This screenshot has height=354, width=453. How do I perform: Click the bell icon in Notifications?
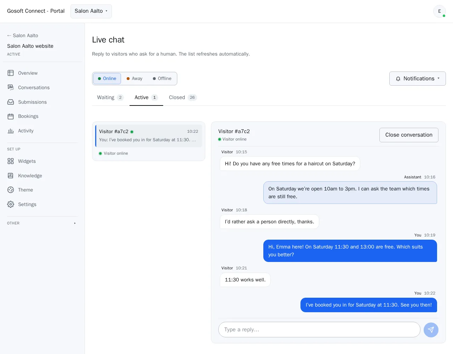point(398,79)
